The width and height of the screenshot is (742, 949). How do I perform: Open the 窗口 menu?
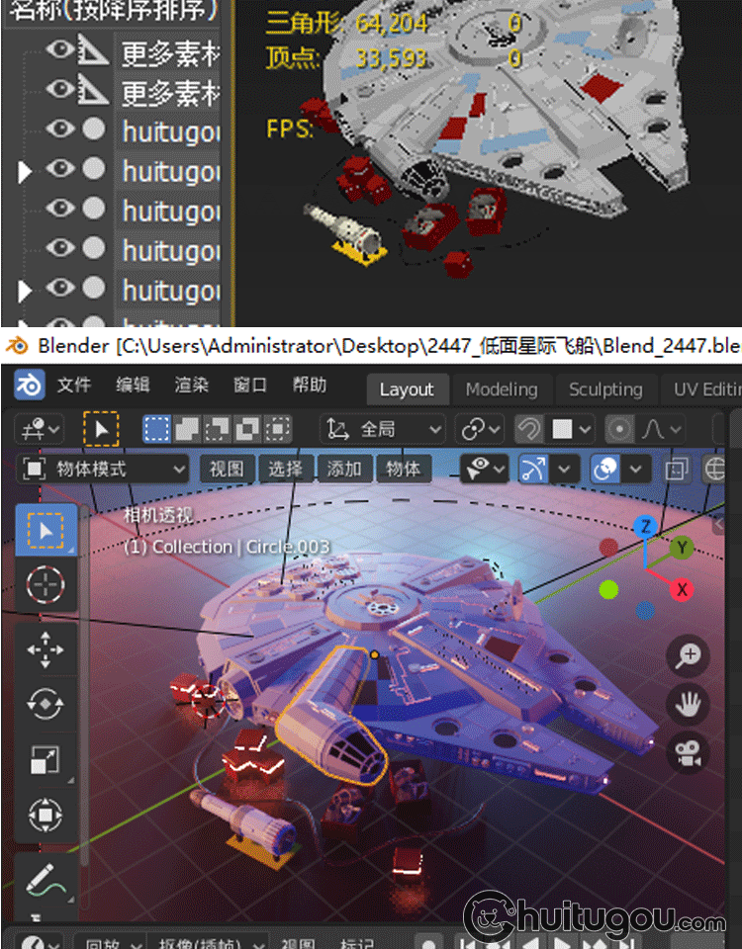(250, 385)
